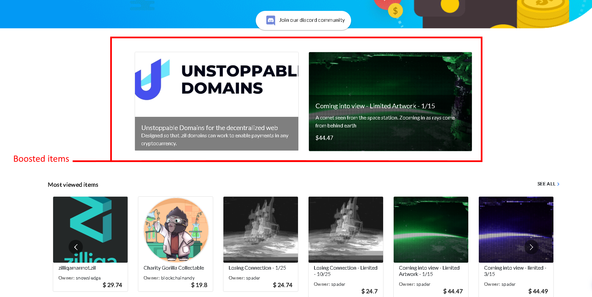
Task: Click Coming into view - limited 3/15 title
Action: click(x=515, y=271)
